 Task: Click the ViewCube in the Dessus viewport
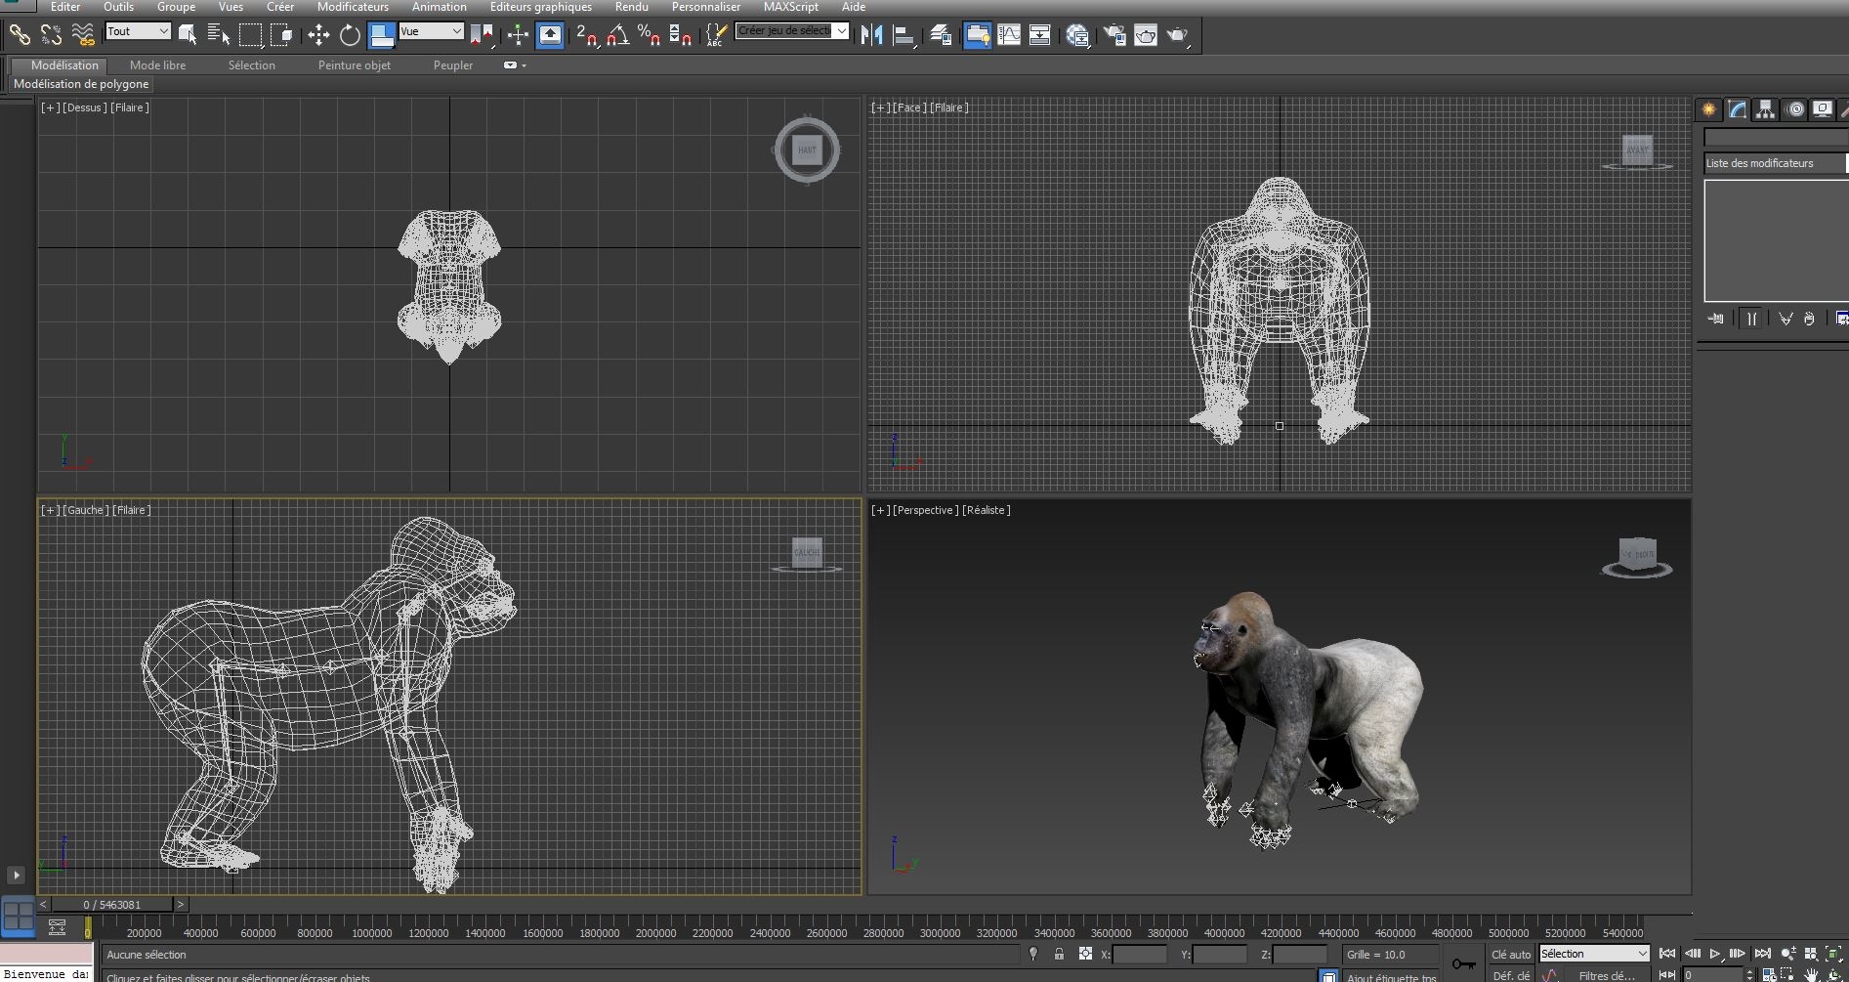807,149
